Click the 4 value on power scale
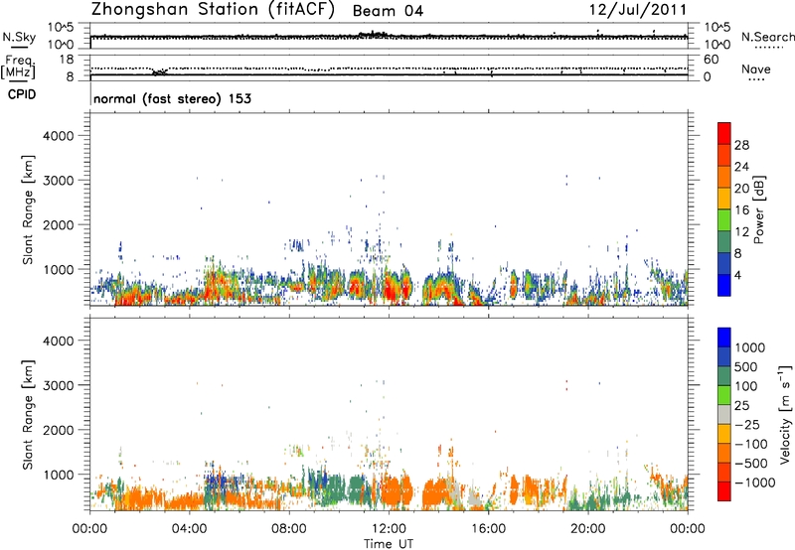The height and width of the screenshot is (550, 795). pos(738,275)
